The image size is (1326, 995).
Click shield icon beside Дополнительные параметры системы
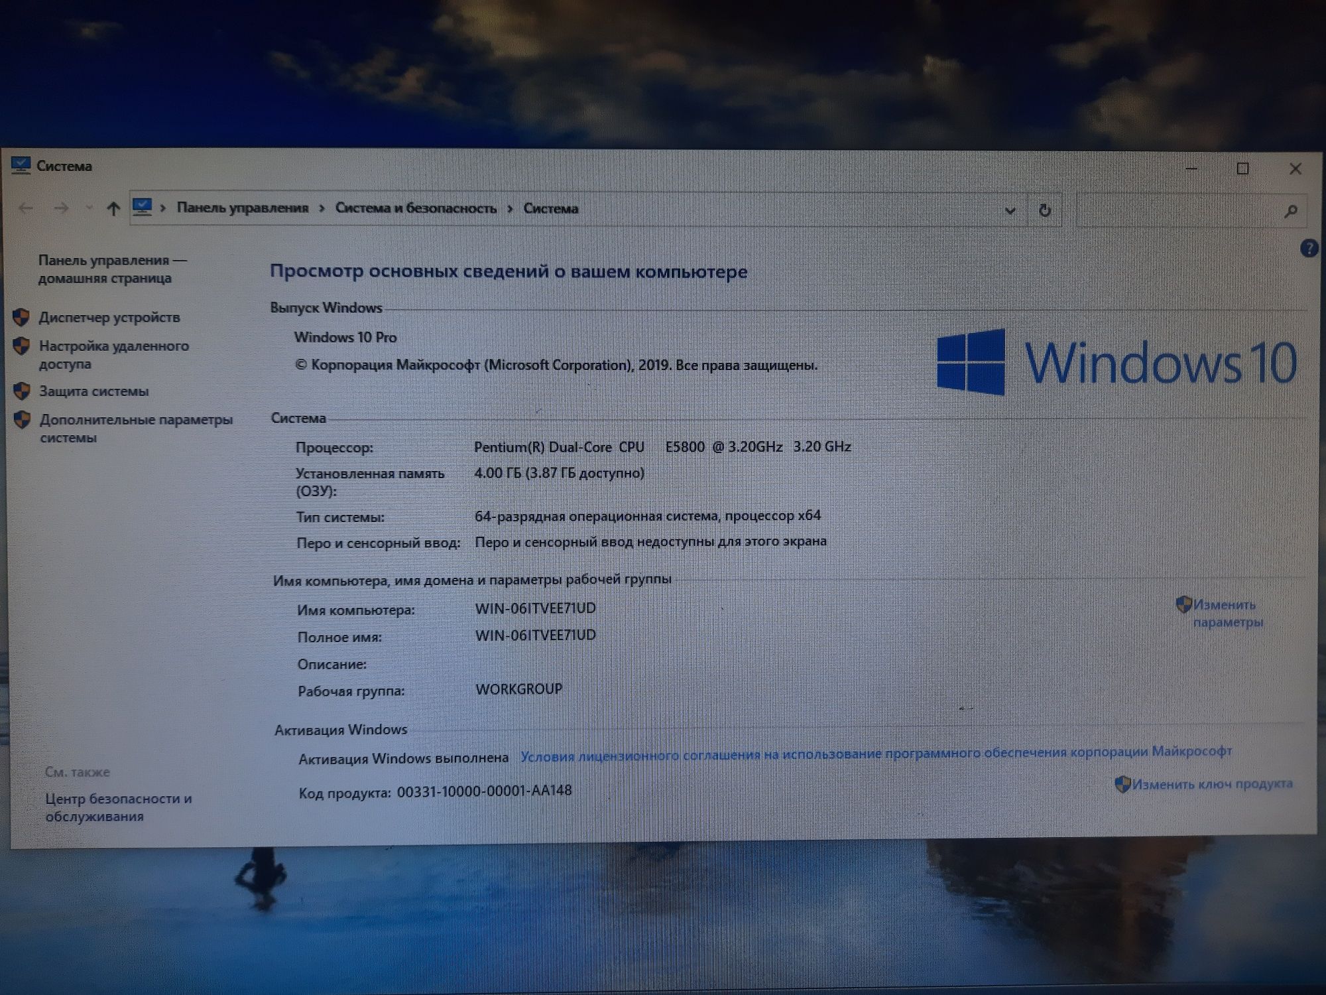pyautogui.click(x=23, y=419)
